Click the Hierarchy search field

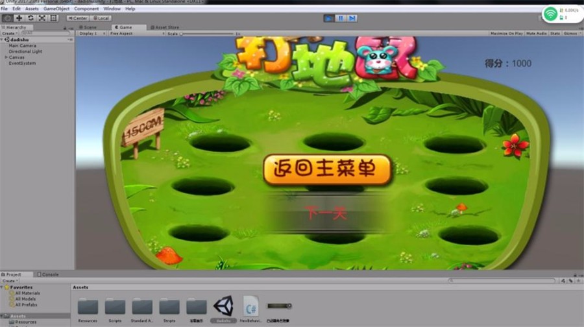[45, 33]
